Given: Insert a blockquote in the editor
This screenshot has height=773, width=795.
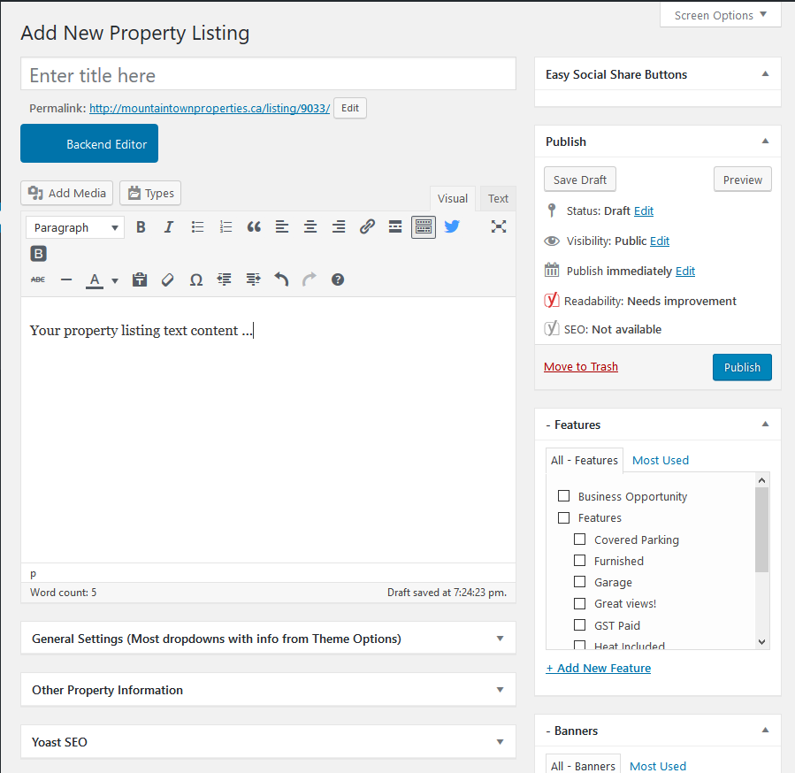Looking at the screenshot, I should (x=254, y=227).
